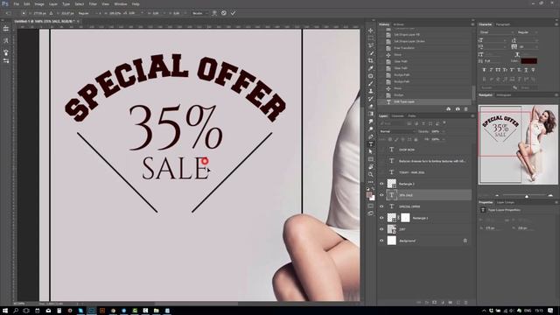Select the Clone Stamp tool
The height and width of the screenshot is (315, 560).
coord(371,91)
